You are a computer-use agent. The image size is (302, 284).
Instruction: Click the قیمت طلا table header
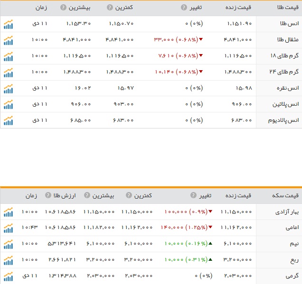(x=288, y=8)
